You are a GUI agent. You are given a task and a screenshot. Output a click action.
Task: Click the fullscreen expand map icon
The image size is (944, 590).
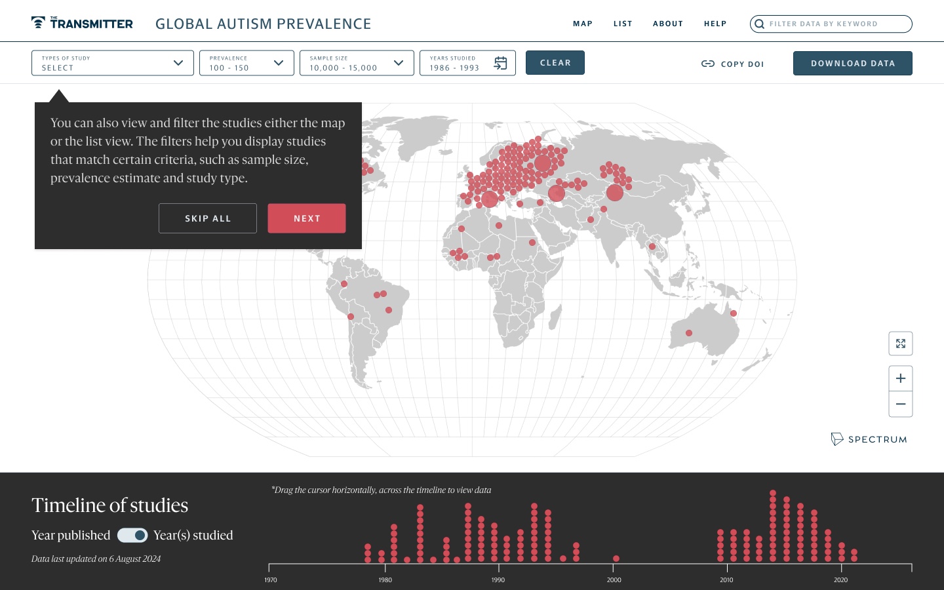click(x=901, y=344)
